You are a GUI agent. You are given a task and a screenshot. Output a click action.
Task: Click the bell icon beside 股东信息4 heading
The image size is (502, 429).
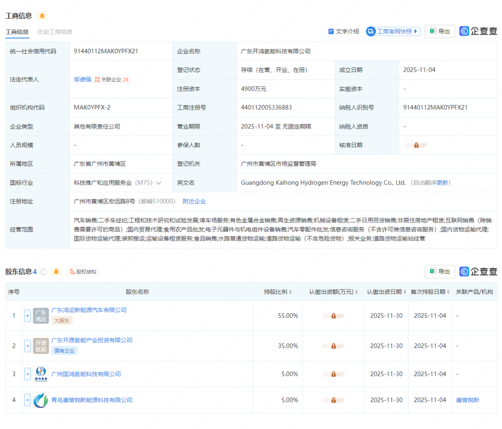coord(56,271)
